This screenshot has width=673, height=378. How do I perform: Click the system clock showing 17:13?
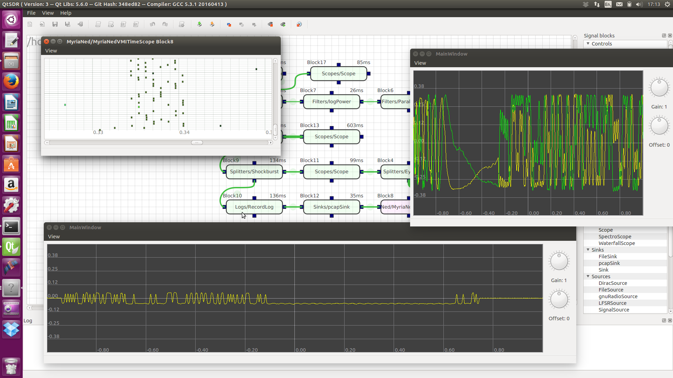[x=653, y=4]
